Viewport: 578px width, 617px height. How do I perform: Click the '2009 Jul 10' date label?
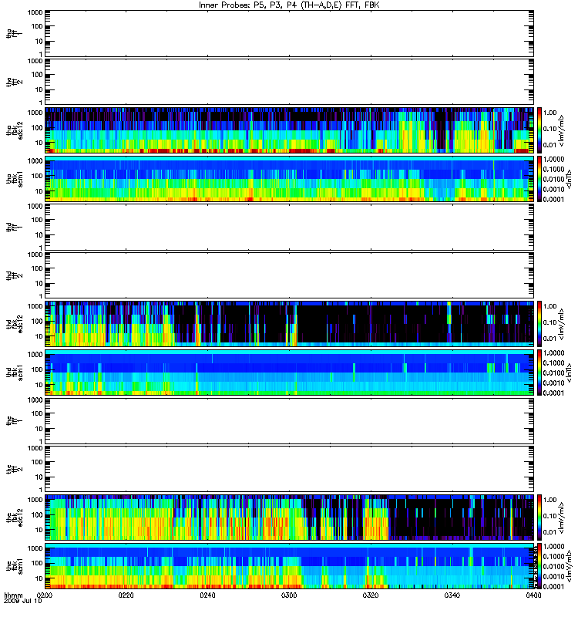click(x=23, y=601)
